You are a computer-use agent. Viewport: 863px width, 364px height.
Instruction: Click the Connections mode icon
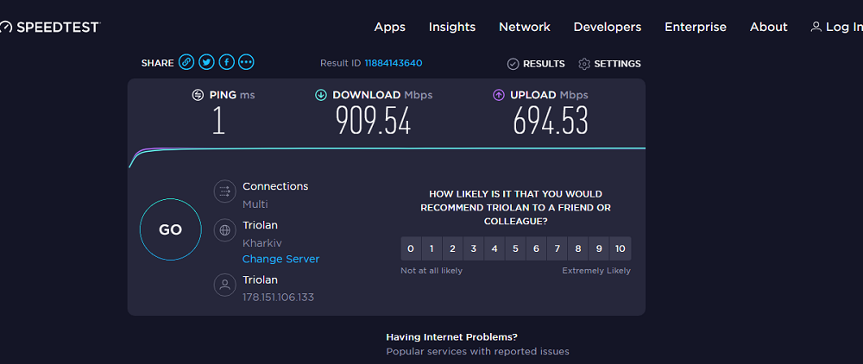(224, 191)
